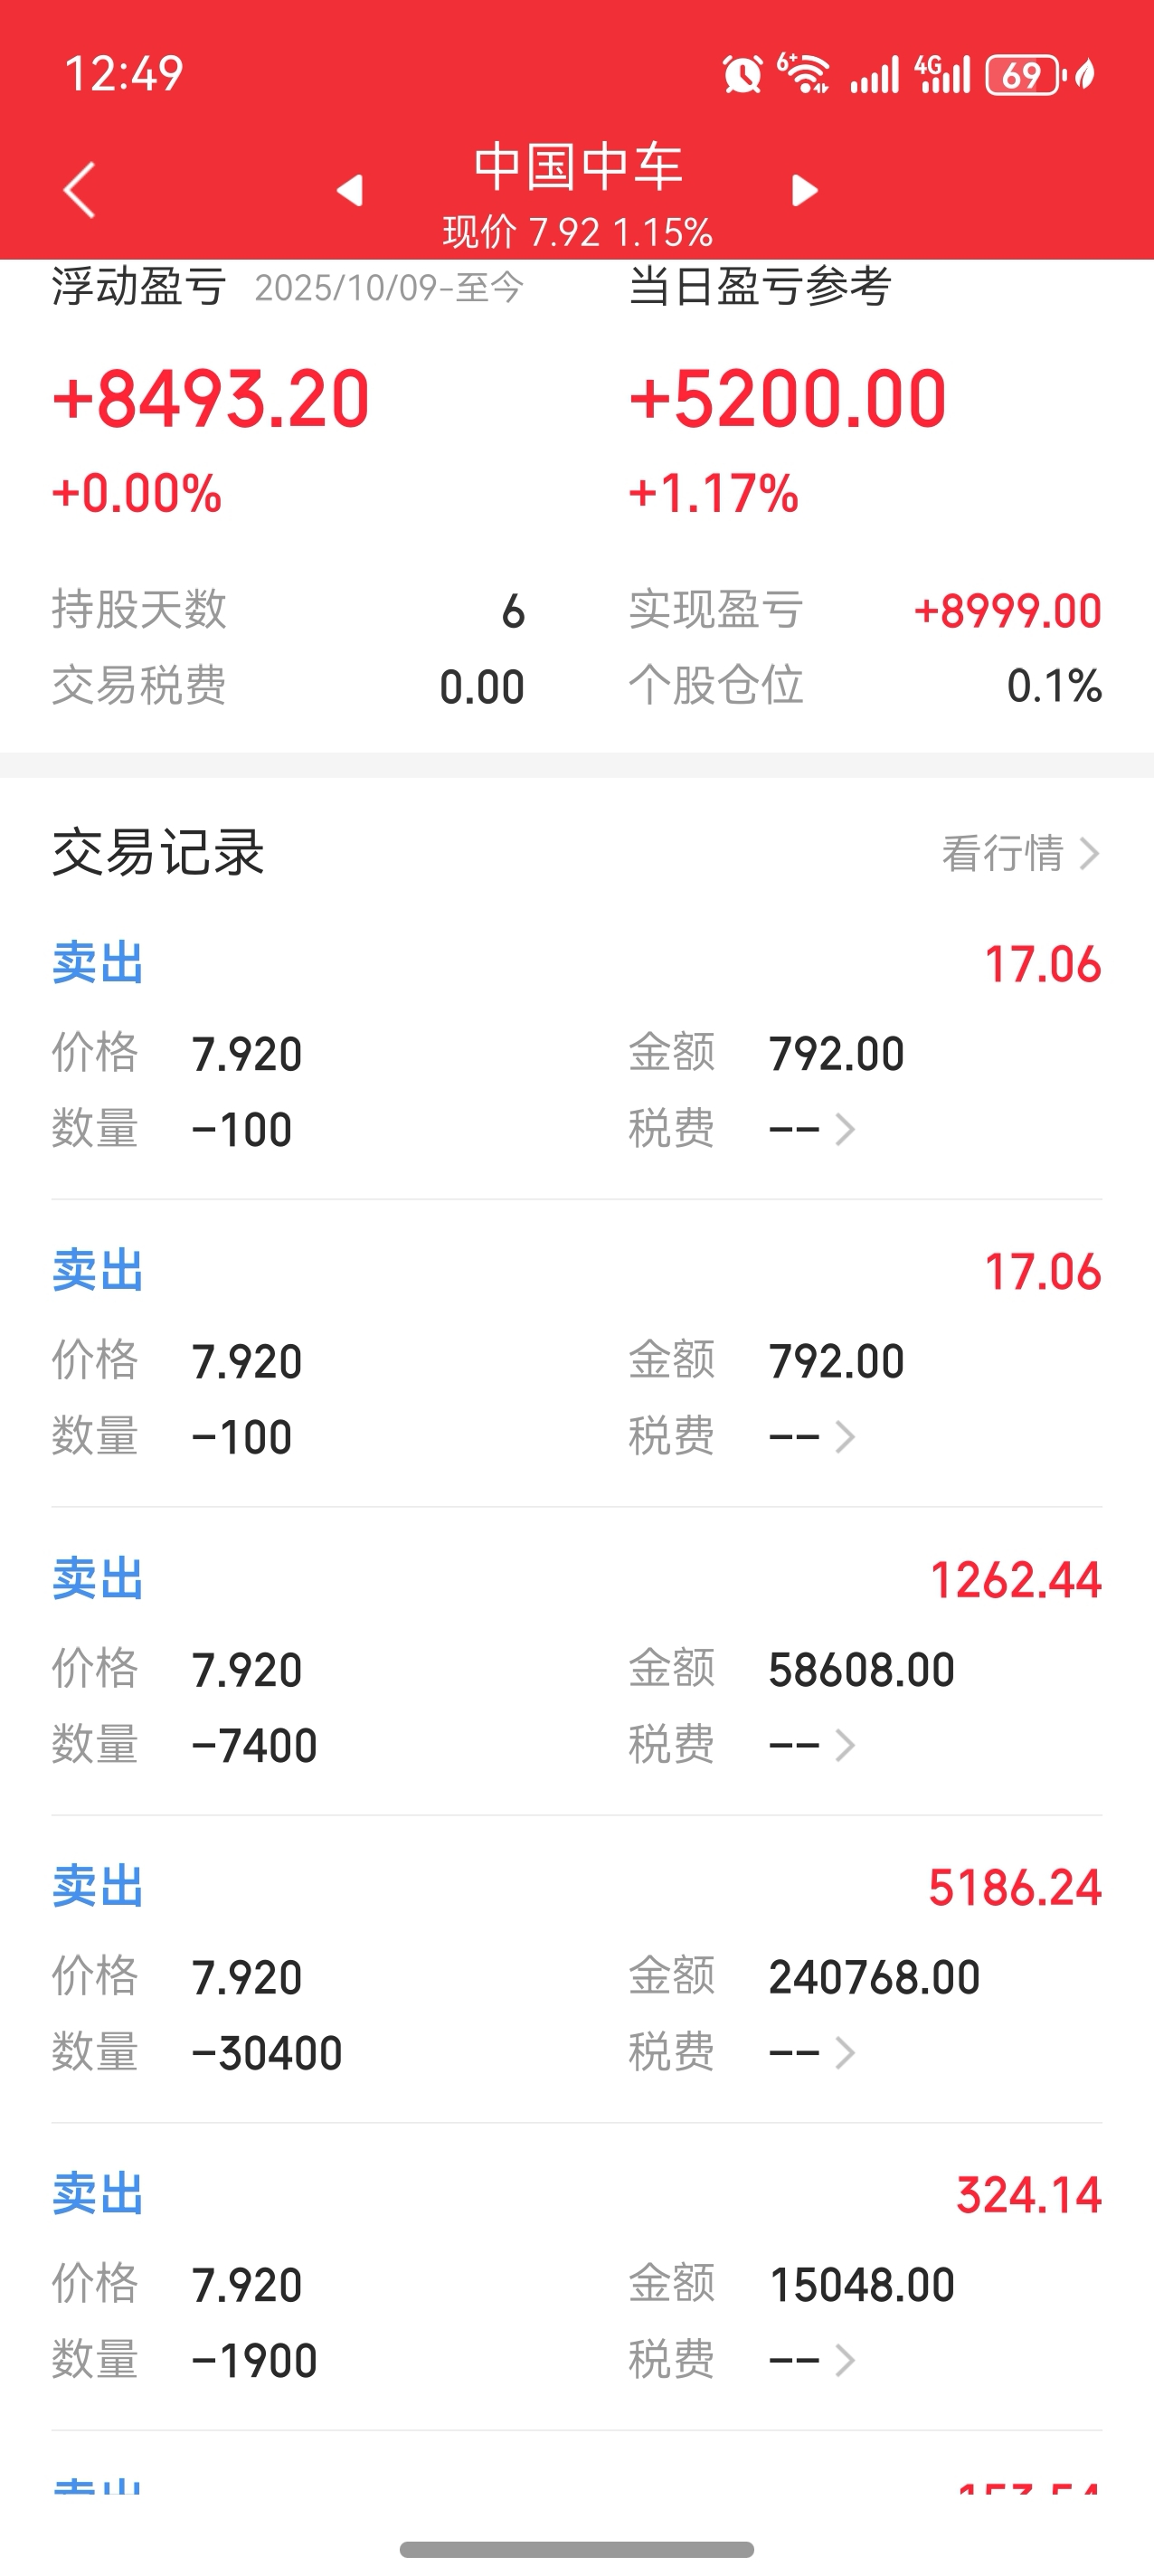
Task: Tap the alarm icon in status bar
Action: click(x=742, y=74)
